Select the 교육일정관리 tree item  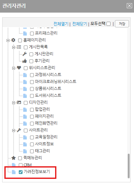tap(46, 137)
